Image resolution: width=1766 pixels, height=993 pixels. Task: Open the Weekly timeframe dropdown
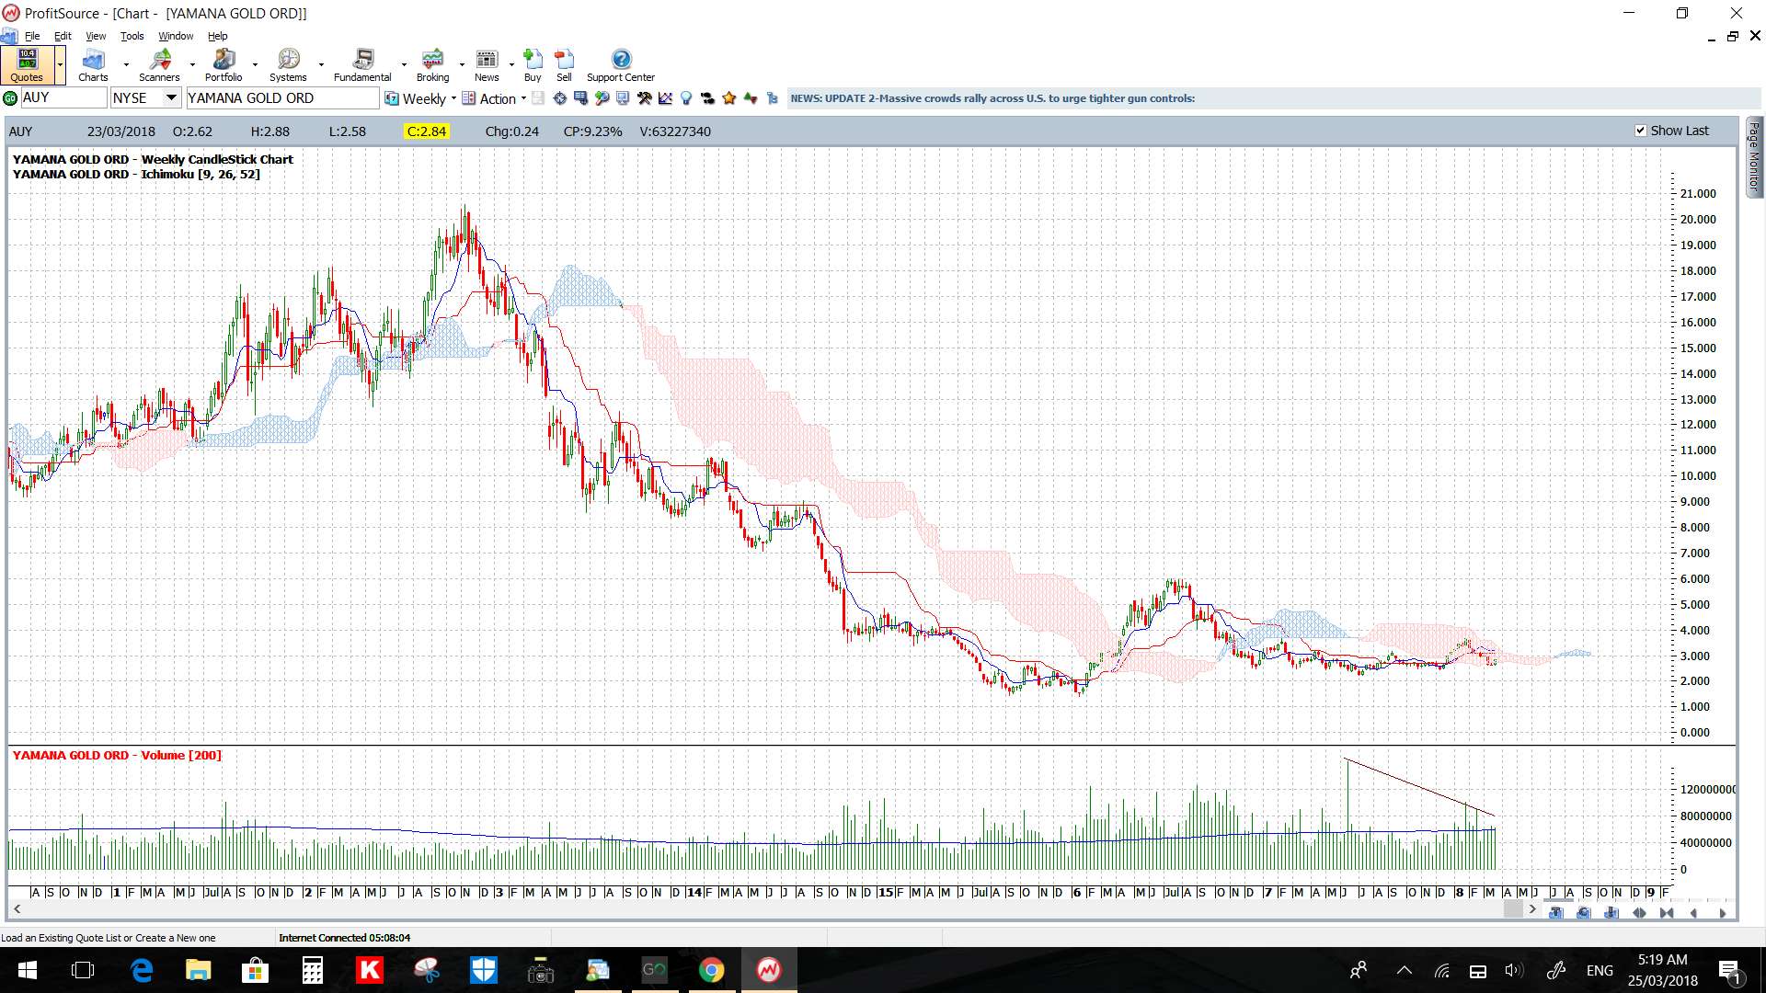click(x=453, y=98)
